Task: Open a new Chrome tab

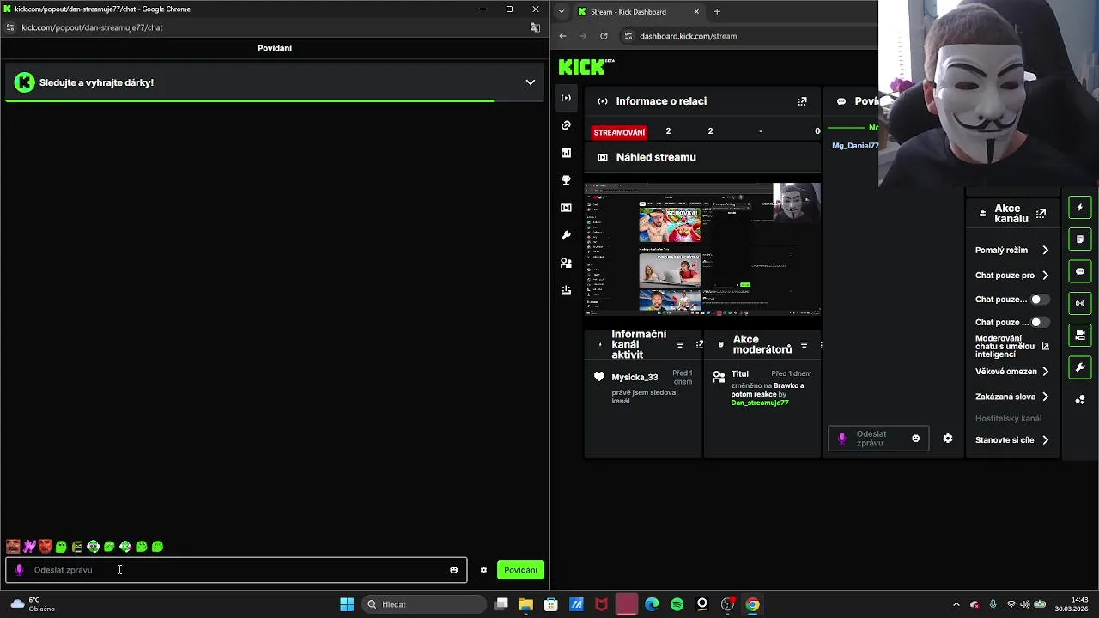Action: pos(717,12)
